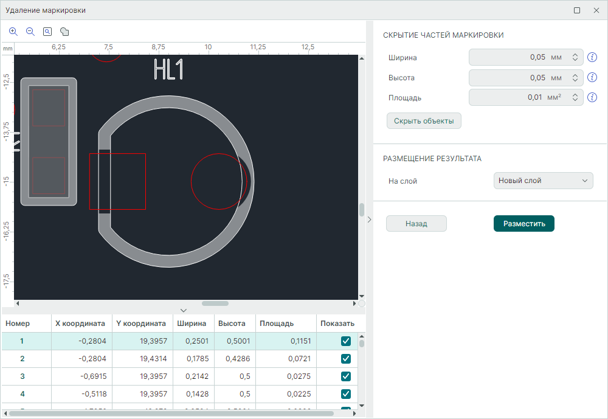Click the Ширина value stepper arrows
The width and height of the screenshot is (608, 419).
[x=575, y=58]
